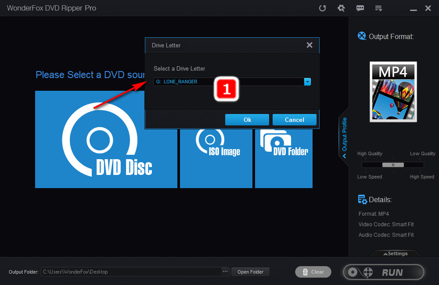Click the 'High Speed' slider label

click(422, 177)
